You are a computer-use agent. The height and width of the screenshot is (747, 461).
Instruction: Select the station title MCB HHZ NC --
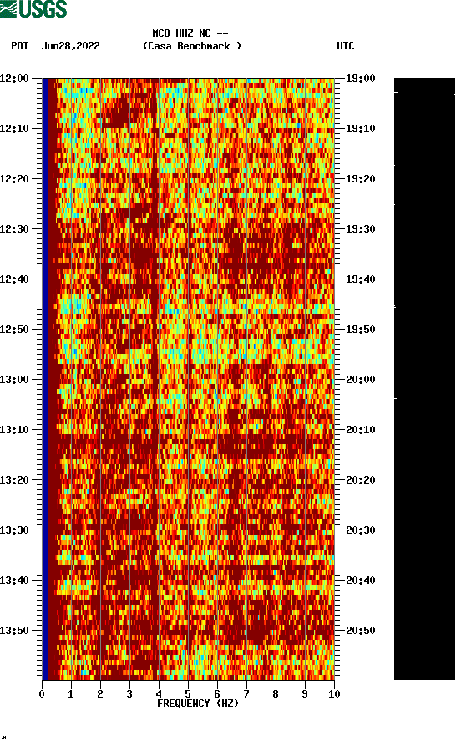[x=190, y=33]
